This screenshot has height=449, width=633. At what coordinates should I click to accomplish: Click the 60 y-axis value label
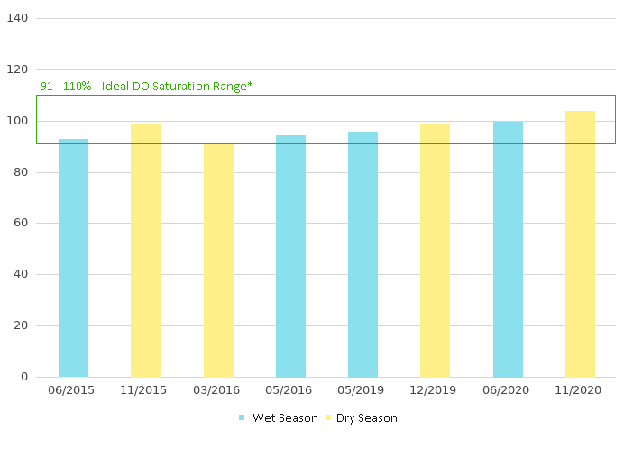pyautogui.click(x=22, y=223)
